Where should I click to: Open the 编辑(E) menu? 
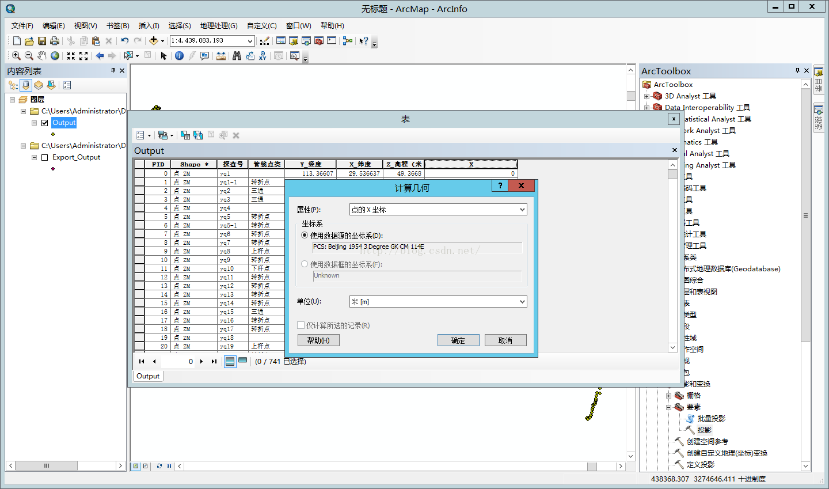[x=54, y=26]
